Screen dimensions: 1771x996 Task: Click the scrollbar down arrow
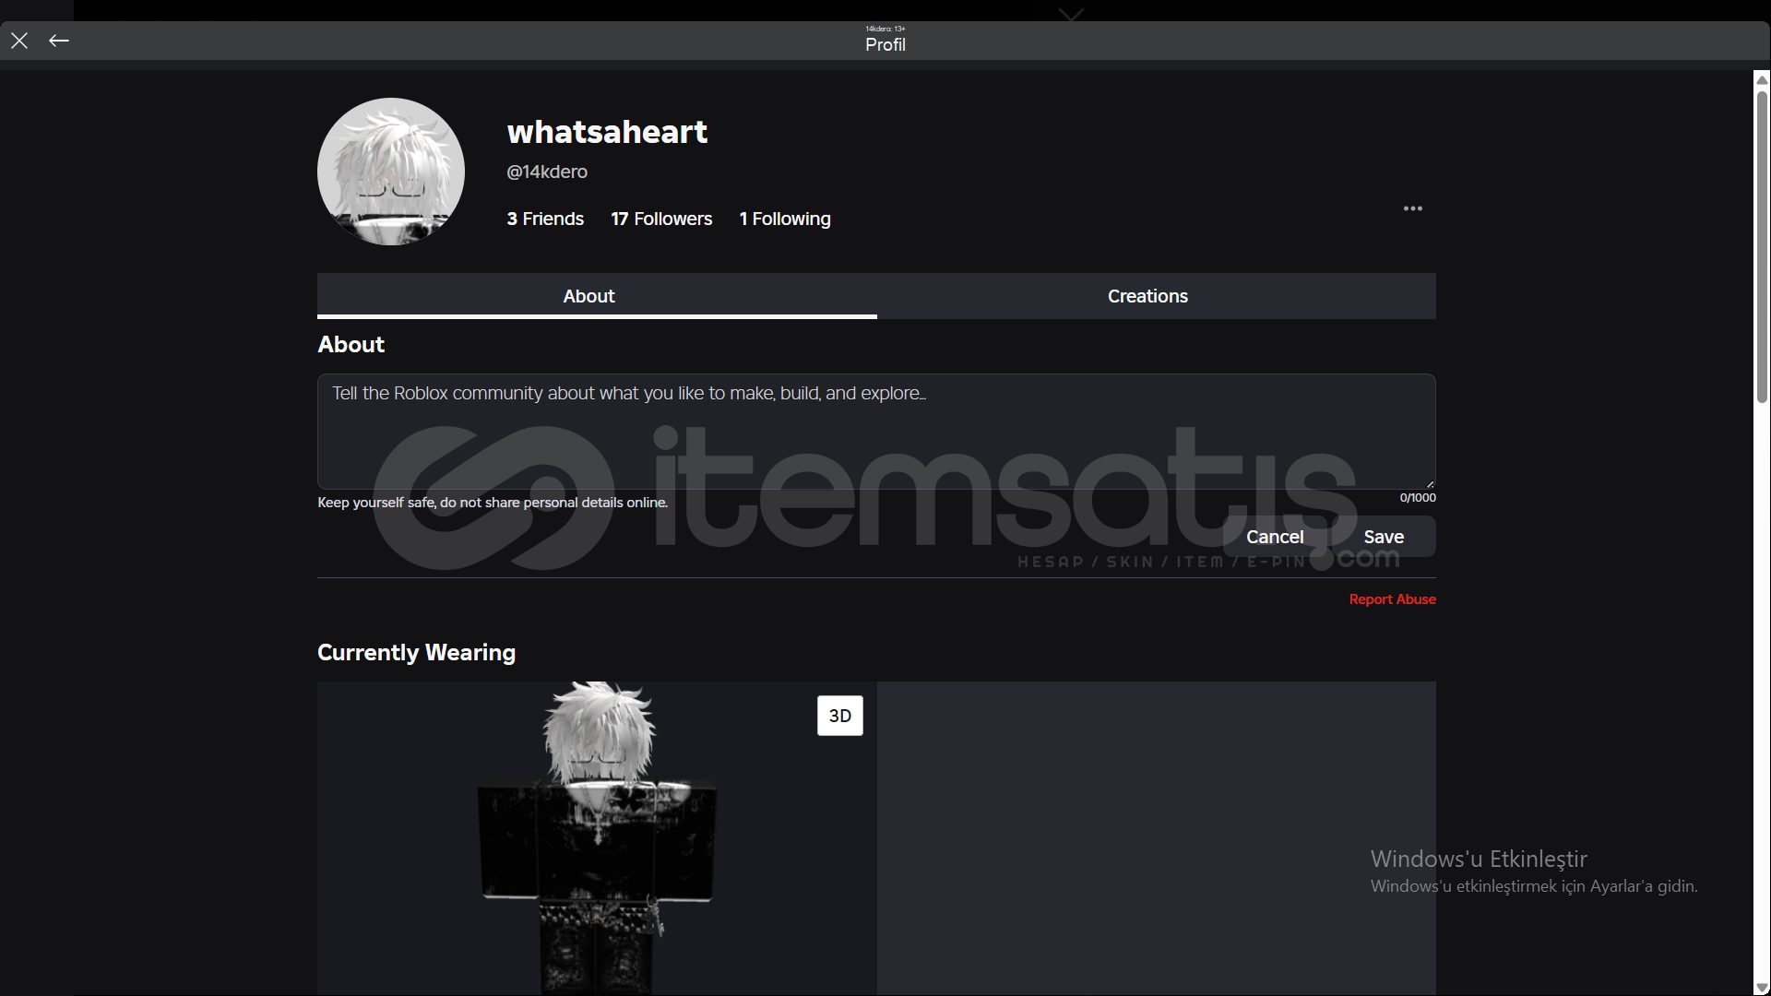pos(1762,988)
